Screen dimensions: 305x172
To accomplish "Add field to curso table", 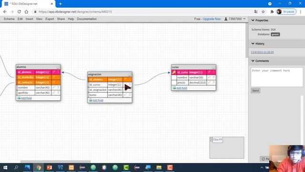I will point(182,88).
